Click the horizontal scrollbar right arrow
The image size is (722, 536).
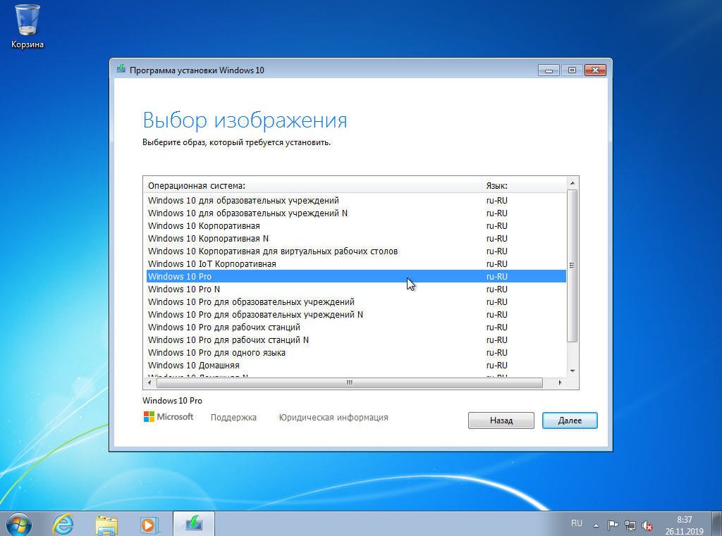pos(560,382)
